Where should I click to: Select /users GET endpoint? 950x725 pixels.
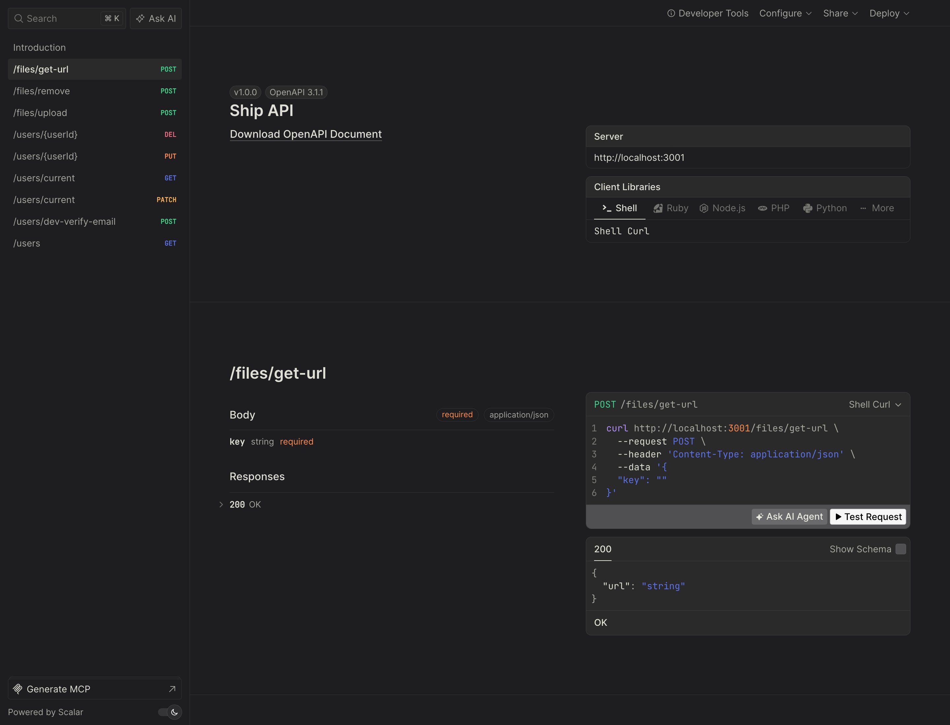(95, 244)
